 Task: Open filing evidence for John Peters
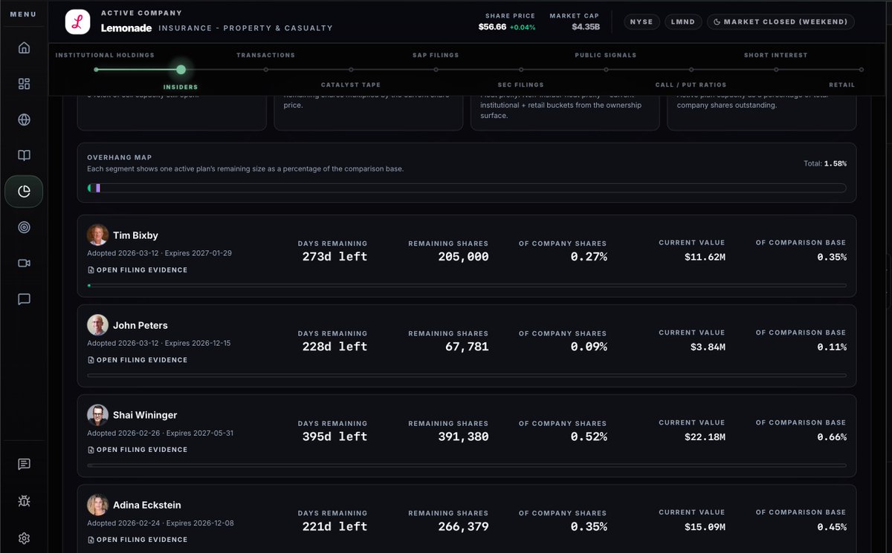point(138,360)
